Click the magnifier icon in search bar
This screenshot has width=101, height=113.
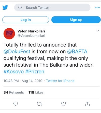point(20,8)
